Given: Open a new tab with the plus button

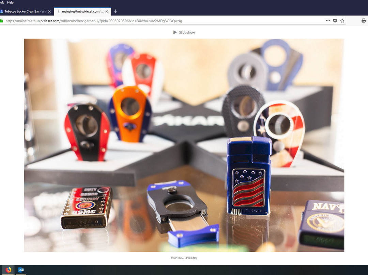Looking at the screenshot, I should coord(116,11).
